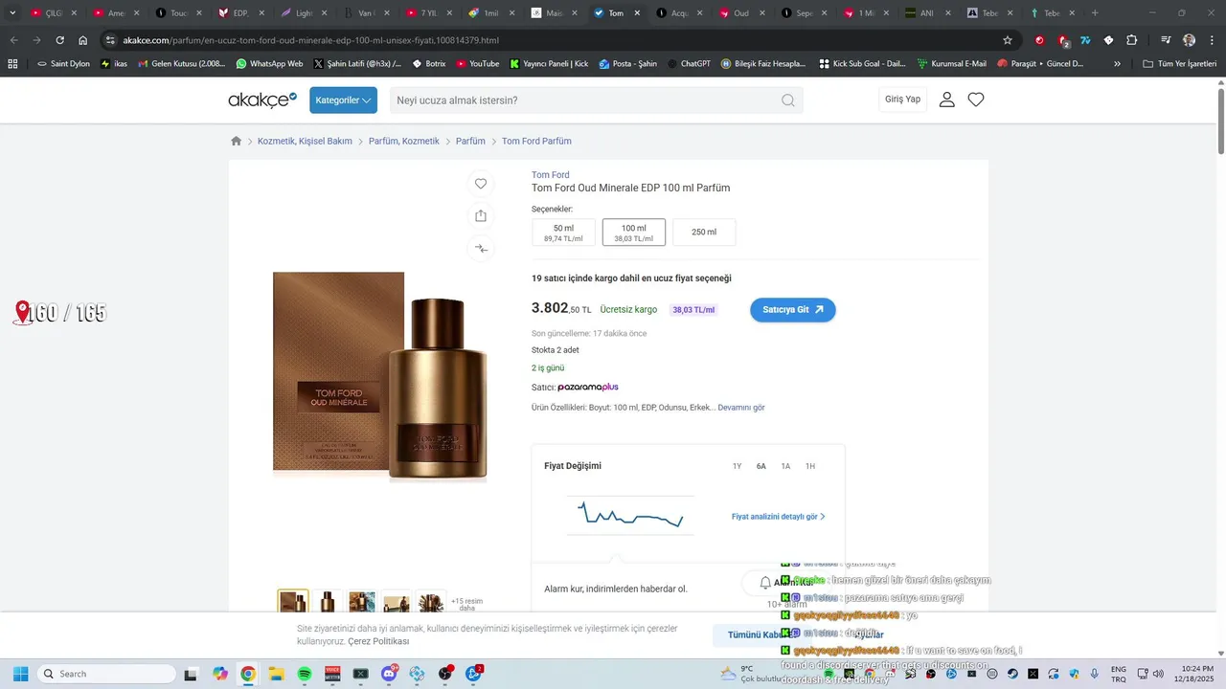Viewport: 1226px width, 689px height.
Task: Open the ChatGPT bookmark
Action: (688, 63)
